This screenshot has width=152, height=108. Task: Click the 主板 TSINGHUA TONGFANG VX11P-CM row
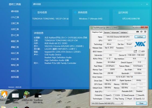(x=56, y=40)
